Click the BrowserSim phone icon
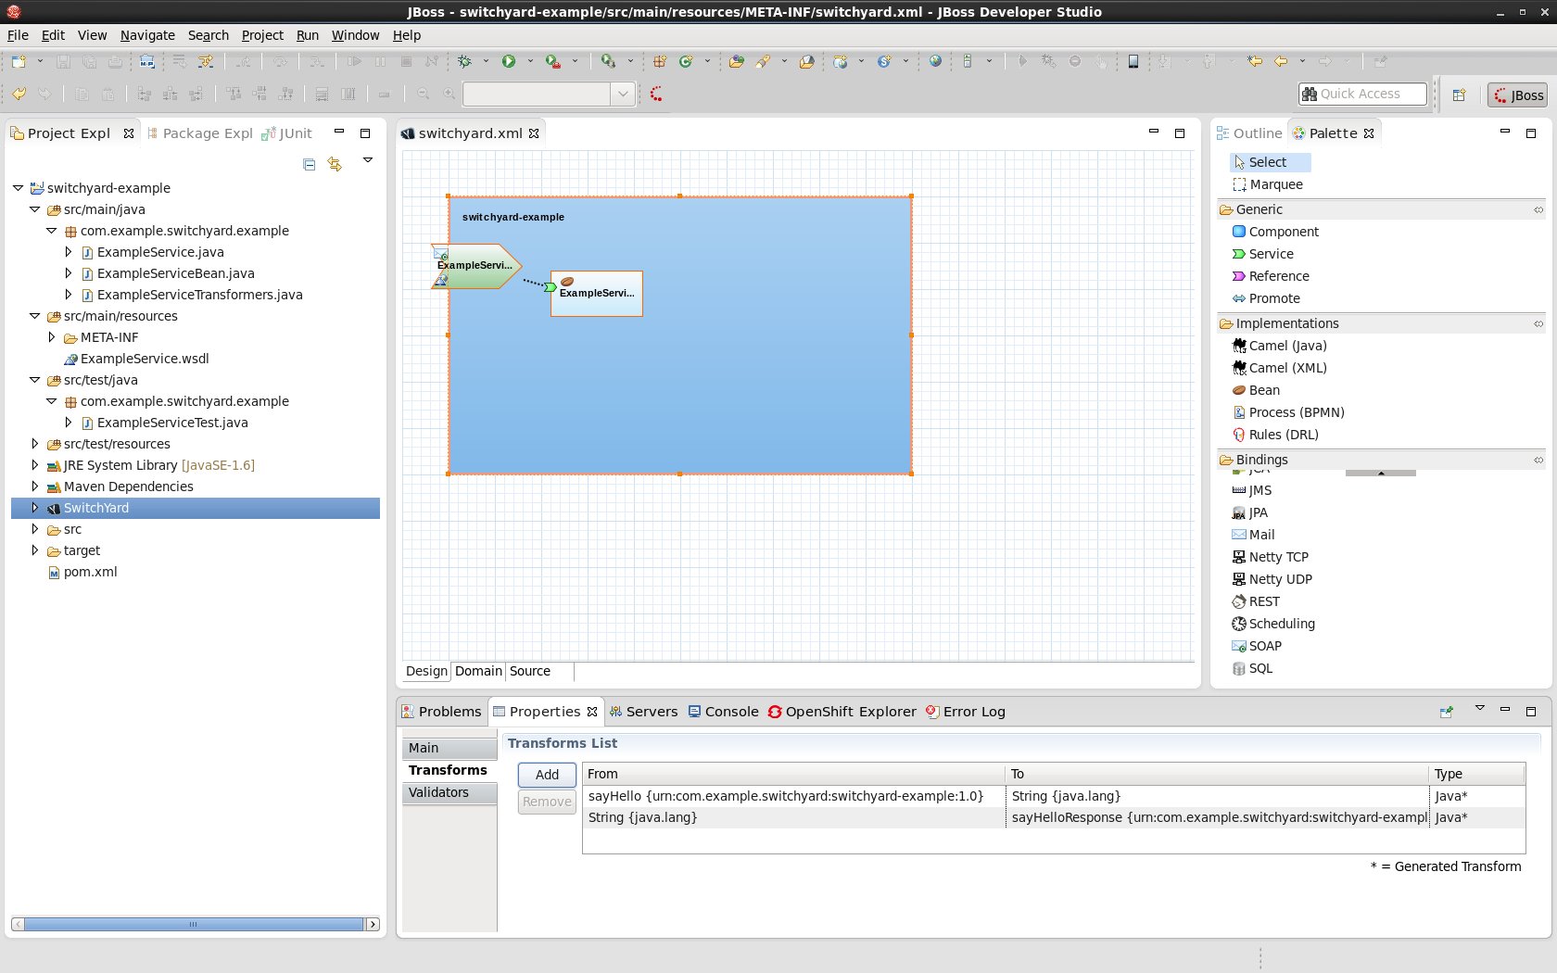Screen dimensions: 1557x973 click(x=1133, y=61)
